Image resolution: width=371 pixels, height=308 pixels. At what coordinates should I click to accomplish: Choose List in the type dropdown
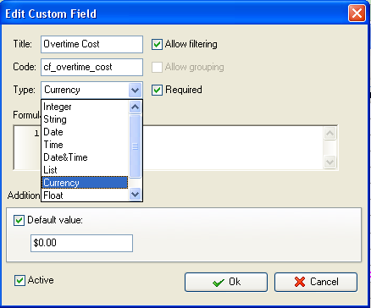point(85,170)
